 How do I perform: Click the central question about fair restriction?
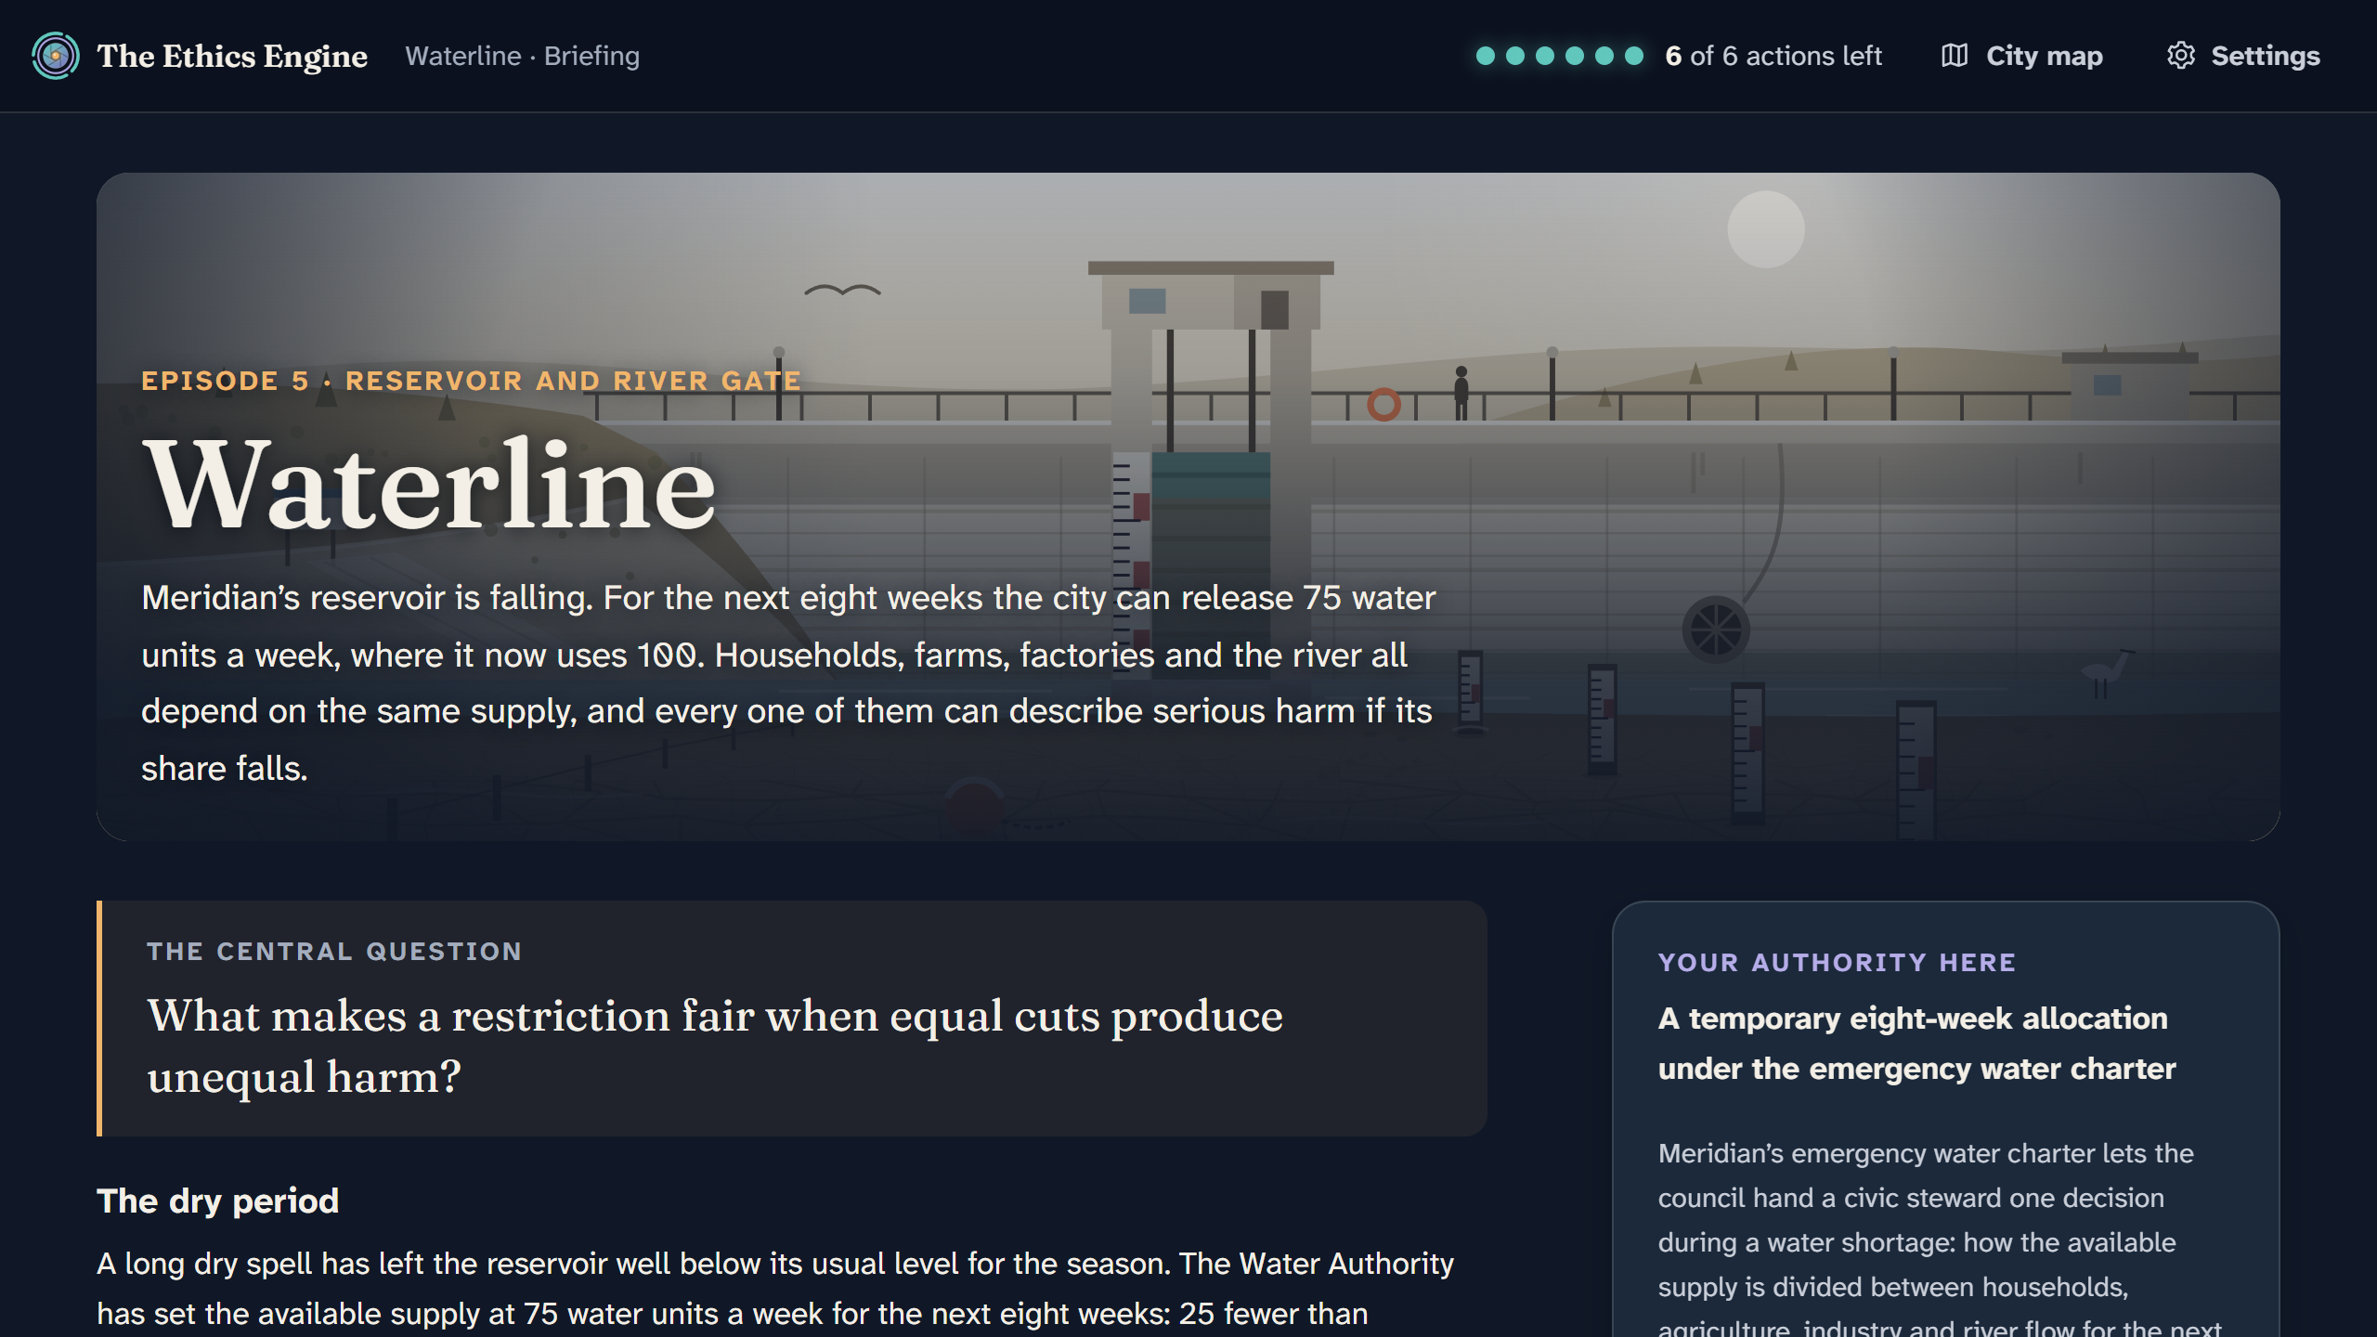pyautogui.click(x=715, y=1045)
